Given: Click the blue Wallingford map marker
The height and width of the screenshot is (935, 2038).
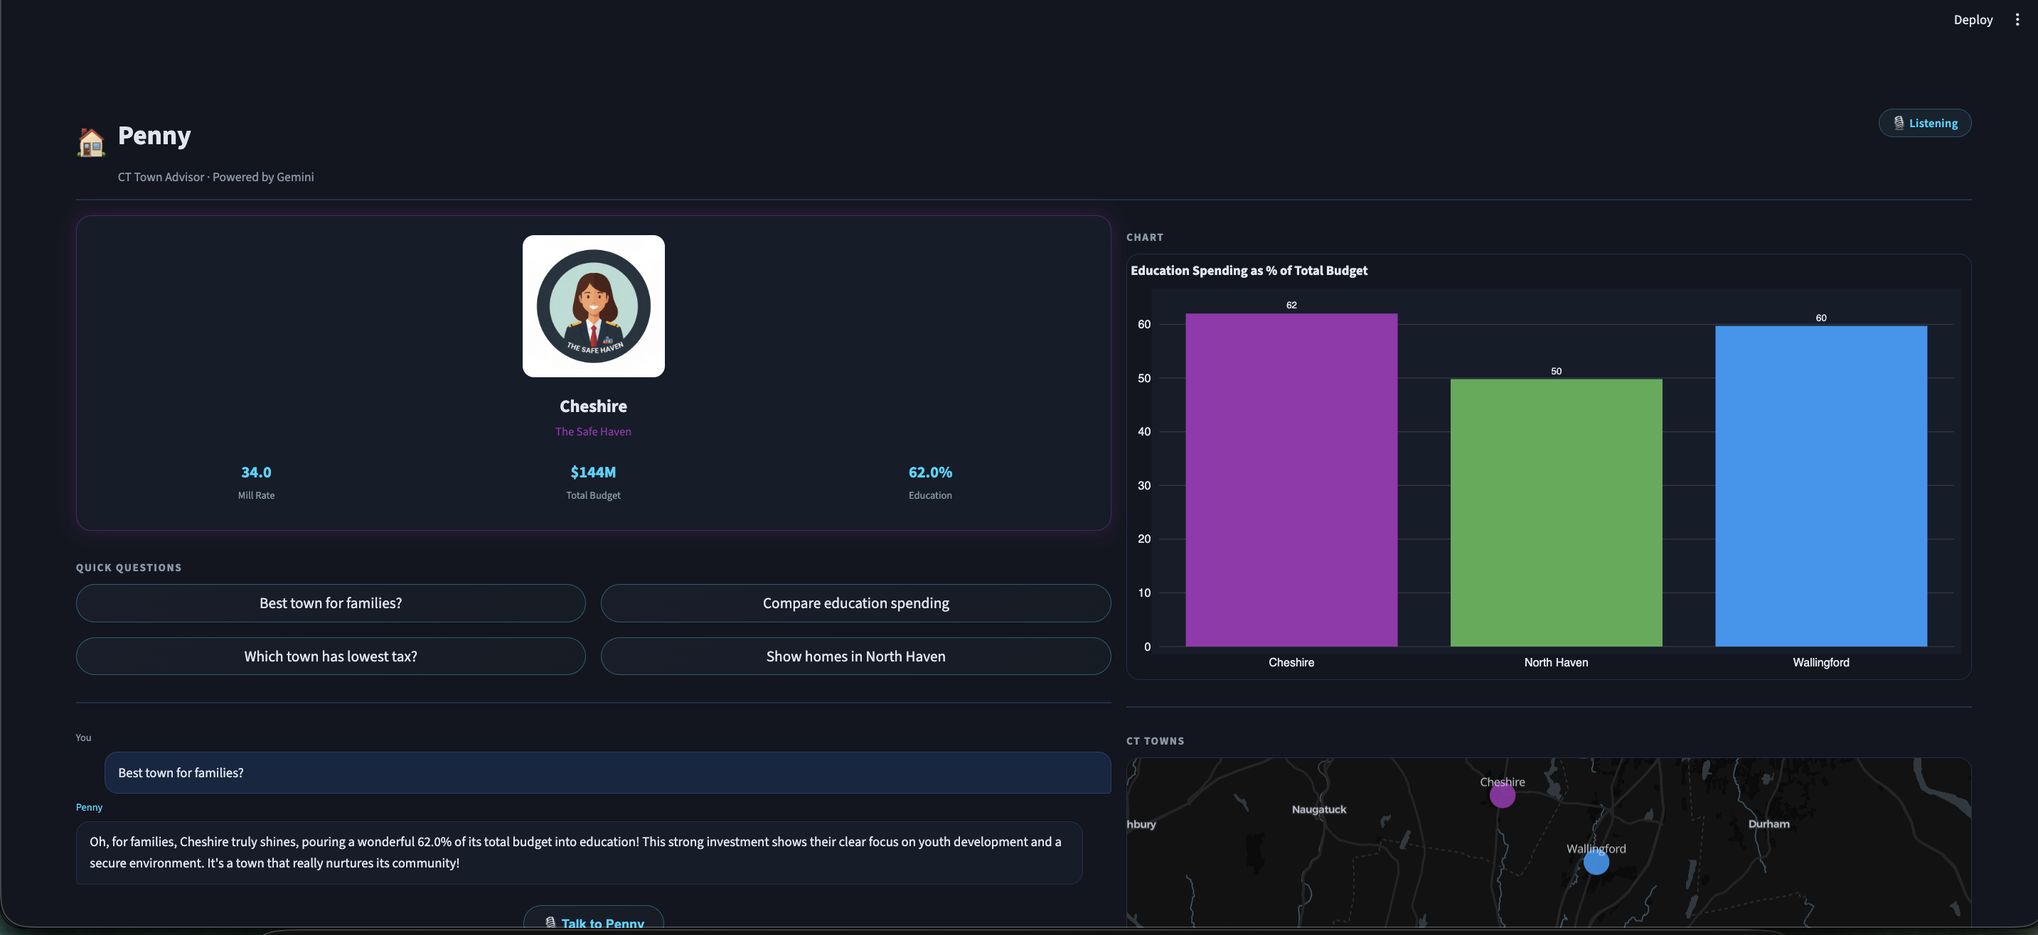Looking at the screenshot, I should (1596, 863).
